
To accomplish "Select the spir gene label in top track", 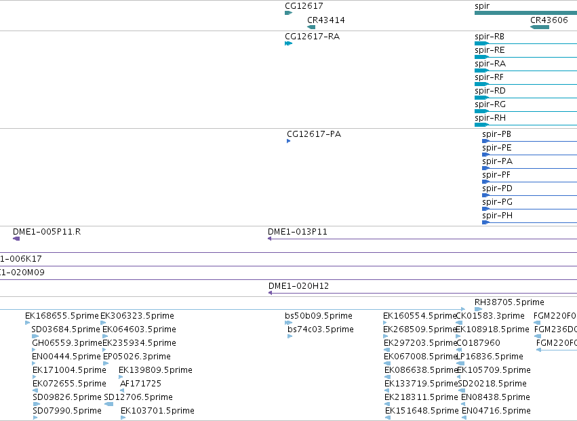I will pyautogui.click(x=482, y=6).
